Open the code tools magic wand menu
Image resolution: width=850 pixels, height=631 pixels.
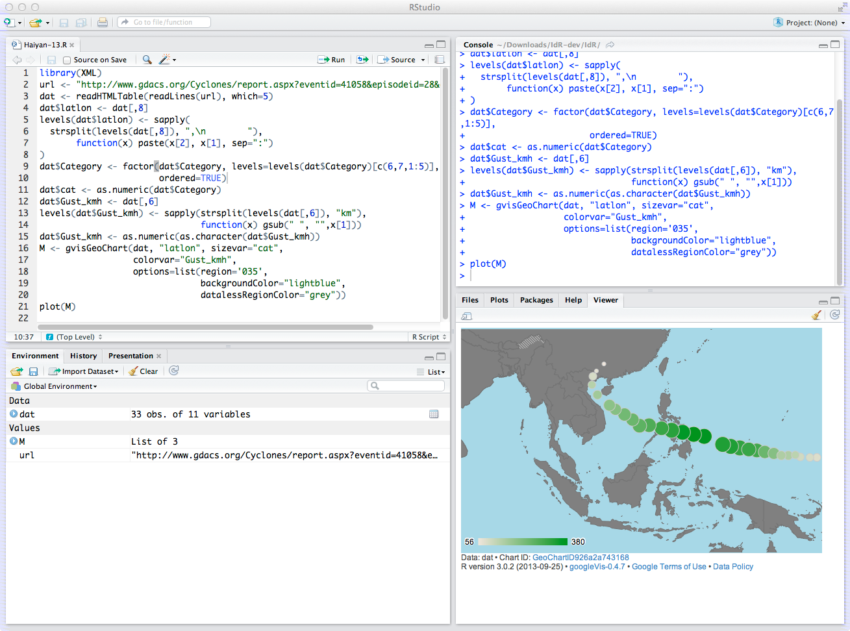pyautogui.click(x=166, y=60)
